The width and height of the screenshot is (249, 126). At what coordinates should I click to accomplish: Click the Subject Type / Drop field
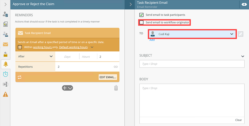[192, 64]
